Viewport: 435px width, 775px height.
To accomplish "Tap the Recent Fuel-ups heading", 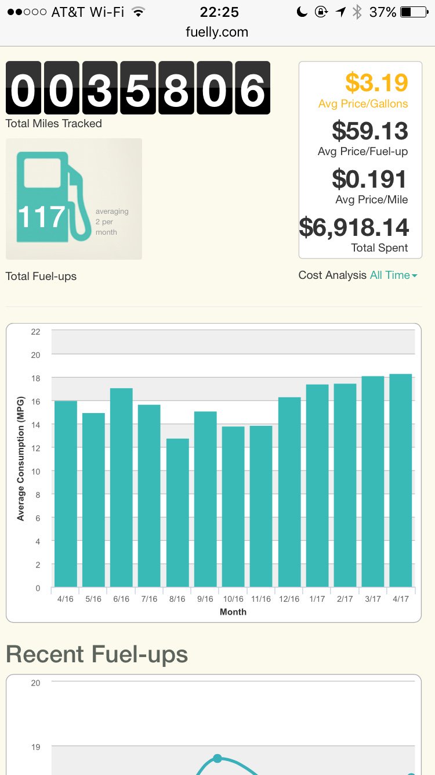I will click(97, 654).
